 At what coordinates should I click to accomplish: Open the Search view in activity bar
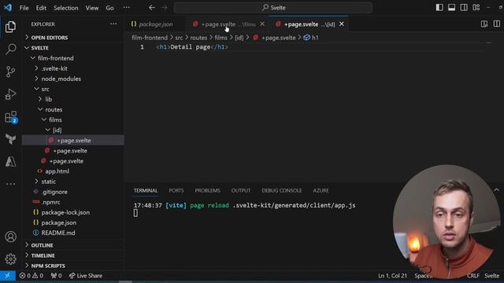click(x=10, y=49)
